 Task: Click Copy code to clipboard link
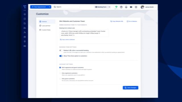67,40
